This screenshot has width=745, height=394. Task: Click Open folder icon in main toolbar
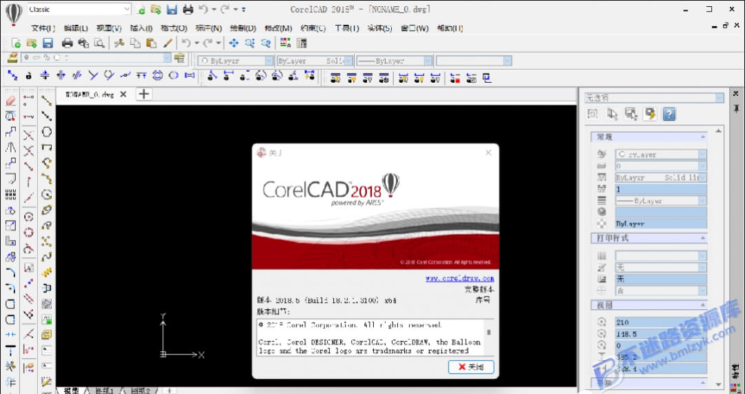(32, 43)
